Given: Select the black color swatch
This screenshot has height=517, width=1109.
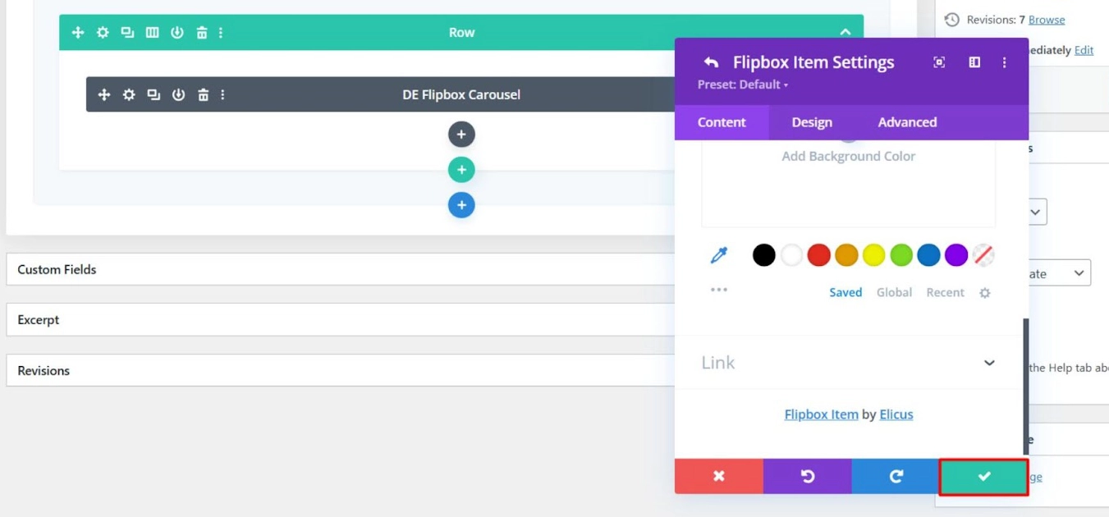Looking at the screenshot, I should tap(763, 255).
